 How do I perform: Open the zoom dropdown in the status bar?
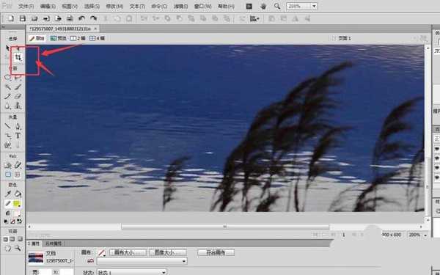tap(417, 235)
